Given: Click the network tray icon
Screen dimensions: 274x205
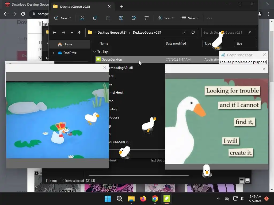Looking at the screenshot, I should coord(235,199).
